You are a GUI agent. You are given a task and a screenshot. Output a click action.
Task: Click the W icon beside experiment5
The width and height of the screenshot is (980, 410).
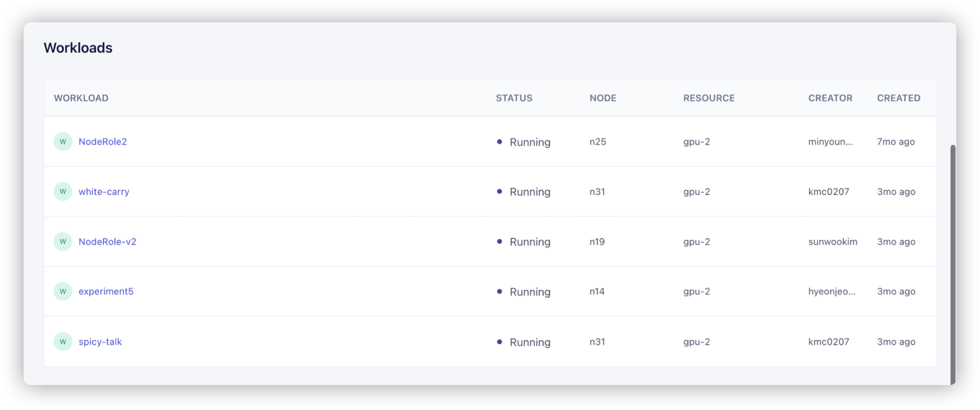(x=63, y=291)
